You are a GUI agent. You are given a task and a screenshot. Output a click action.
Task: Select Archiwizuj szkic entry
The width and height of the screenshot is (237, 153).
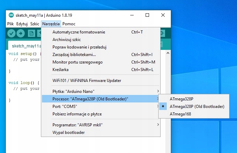(101, 40)
